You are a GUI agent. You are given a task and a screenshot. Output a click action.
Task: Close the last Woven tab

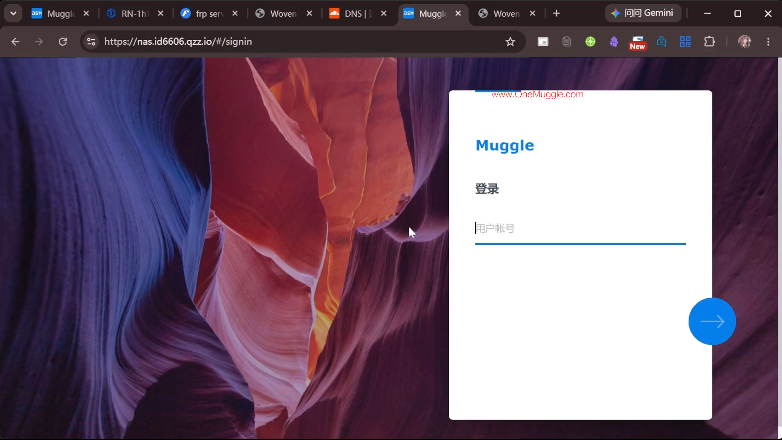pyautogui.click(x=532, y=13)
